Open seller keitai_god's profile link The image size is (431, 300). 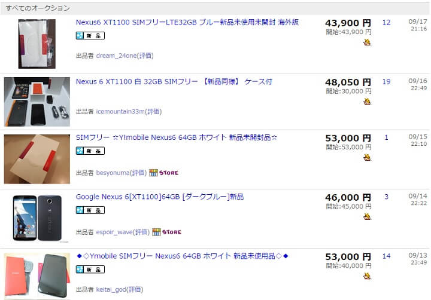click(111, 289)
